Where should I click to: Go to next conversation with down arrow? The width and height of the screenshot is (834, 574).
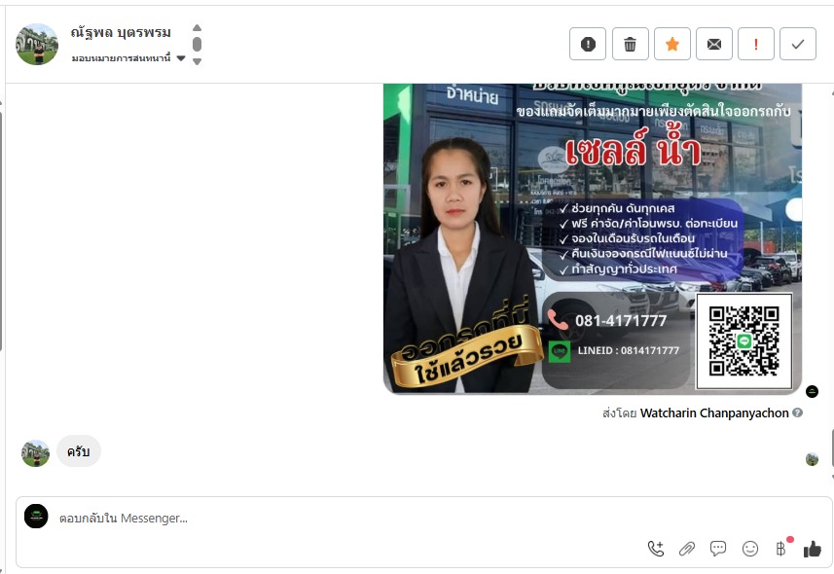click(197, 61)
